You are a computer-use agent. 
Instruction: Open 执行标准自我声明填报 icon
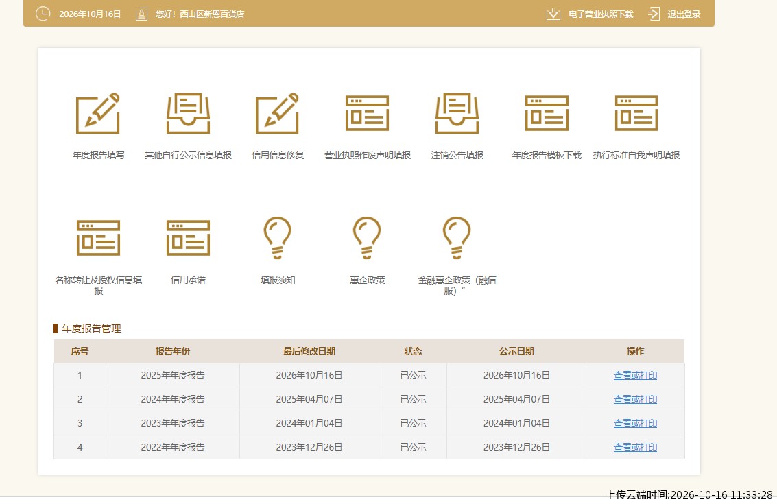tap(636, 114)
